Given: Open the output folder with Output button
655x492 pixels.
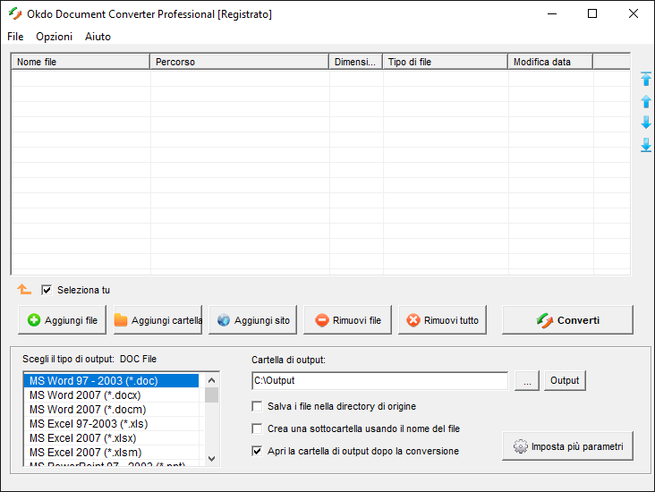Looking at the screenshot, I should 565,380.
